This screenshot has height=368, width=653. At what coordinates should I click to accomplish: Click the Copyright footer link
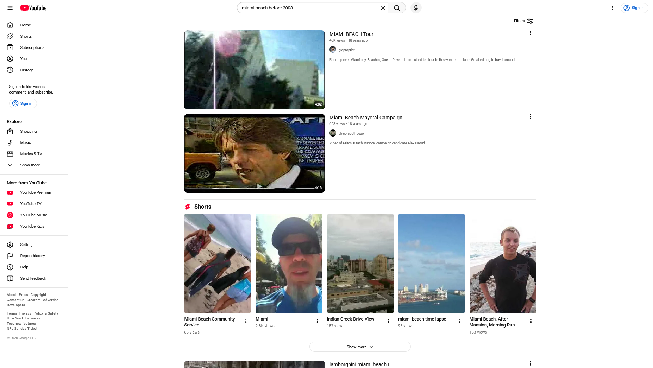(38, 295)
